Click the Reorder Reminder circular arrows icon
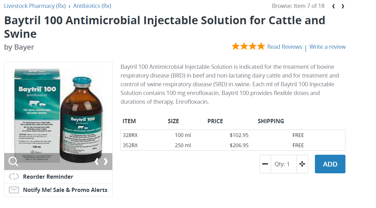Image resolution: width=376 pixels, height=208 pixels. point(14,177)
